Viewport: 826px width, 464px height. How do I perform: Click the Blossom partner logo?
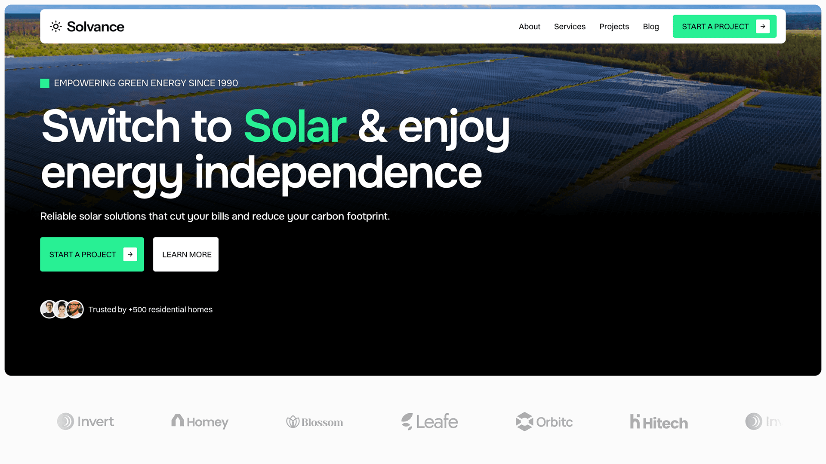[314, 422]
